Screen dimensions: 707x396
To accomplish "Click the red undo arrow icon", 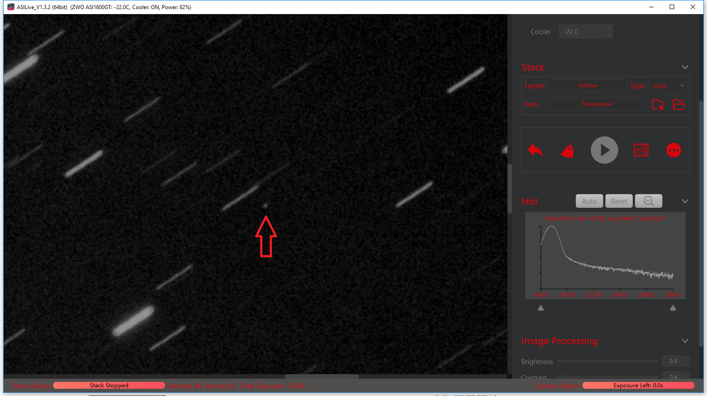I will pyautogui.click(x=535, y=150).
